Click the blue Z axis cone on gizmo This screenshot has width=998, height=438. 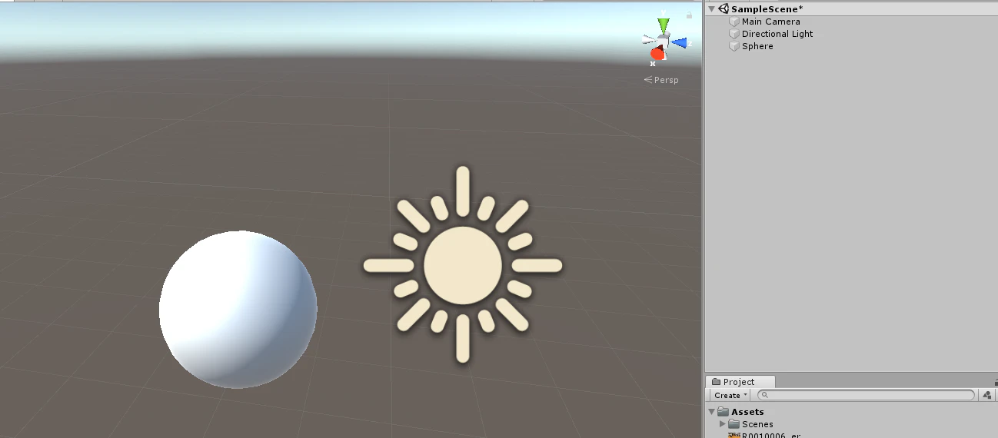point(680,43)
